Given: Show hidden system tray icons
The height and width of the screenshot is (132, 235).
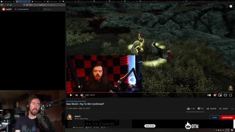Looking at the screenshot, I should click(x=214, y=130).
